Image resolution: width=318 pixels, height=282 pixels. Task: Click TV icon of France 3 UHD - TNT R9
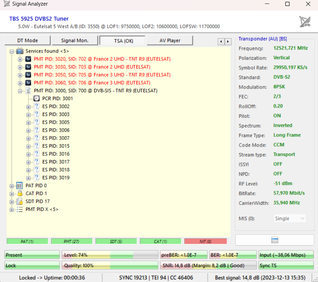pos(28,75)
